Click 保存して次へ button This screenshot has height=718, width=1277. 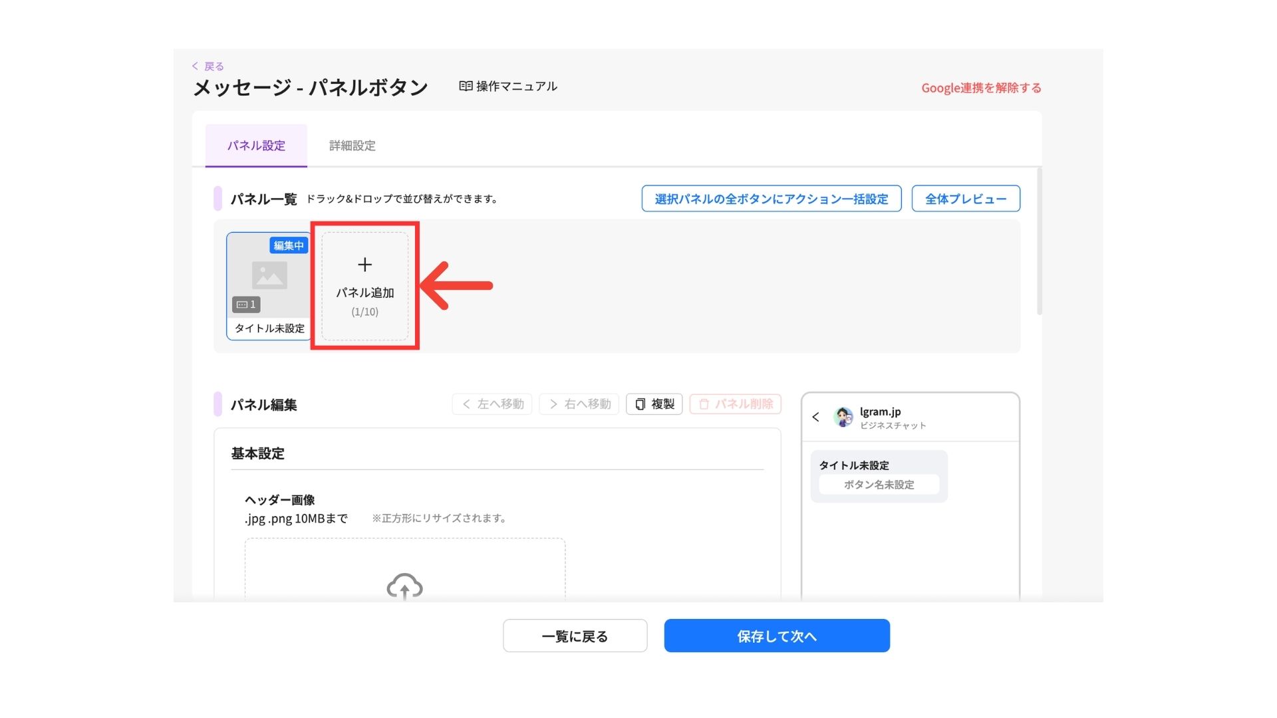click(x=776, y=636)
